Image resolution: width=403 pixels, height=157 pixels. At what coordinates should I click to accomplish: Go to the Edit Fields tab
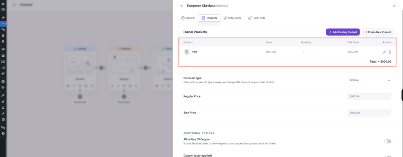coord(257,18)
